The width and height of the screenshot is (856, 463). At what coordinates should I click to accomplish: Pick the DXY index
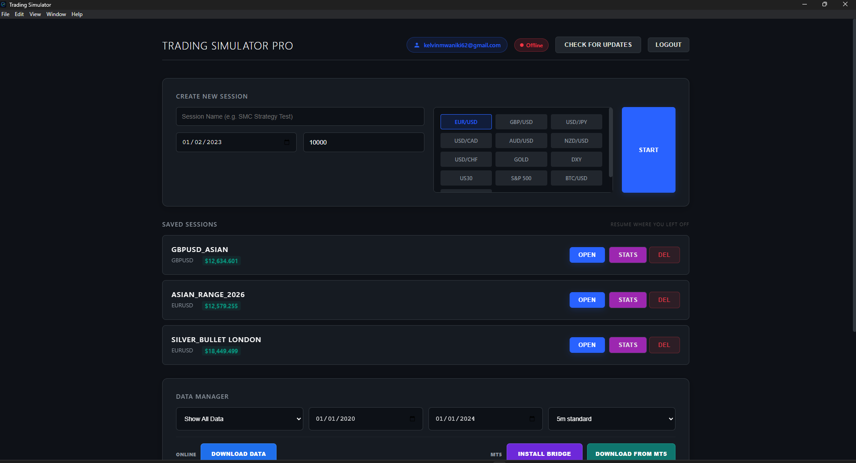576,159
